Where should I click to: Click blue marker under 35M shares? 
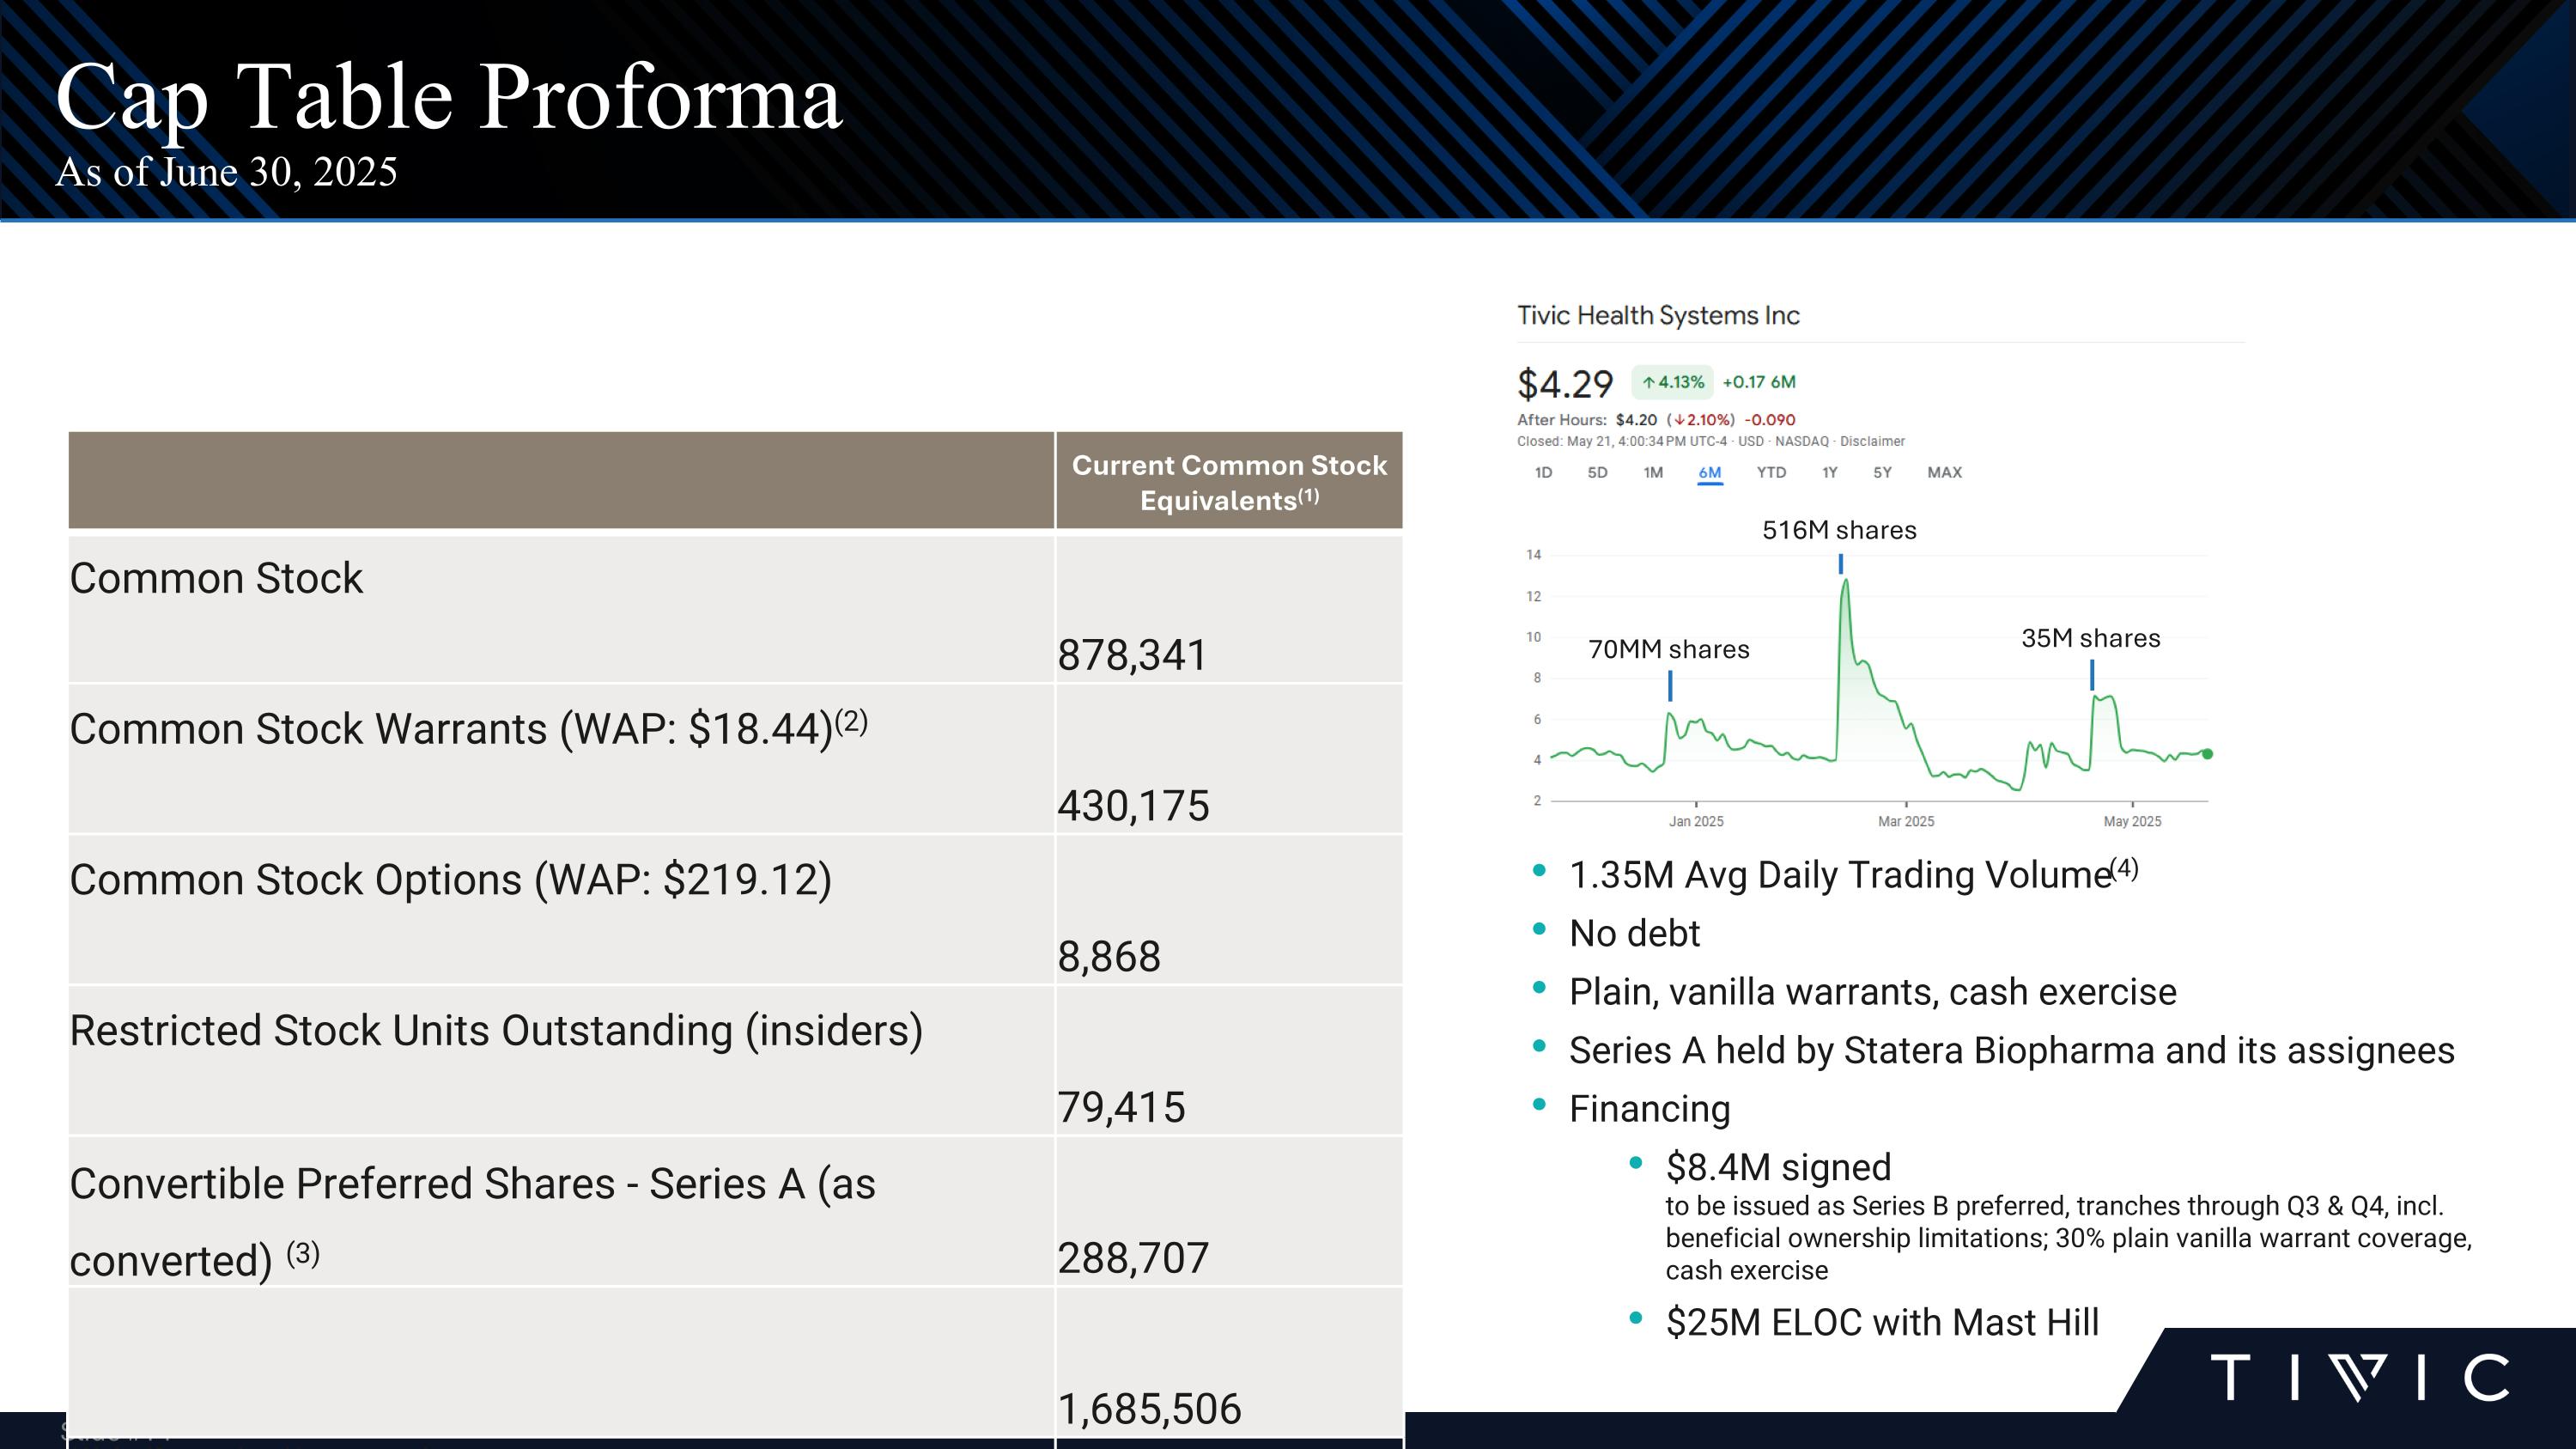tap(2092, 675)
